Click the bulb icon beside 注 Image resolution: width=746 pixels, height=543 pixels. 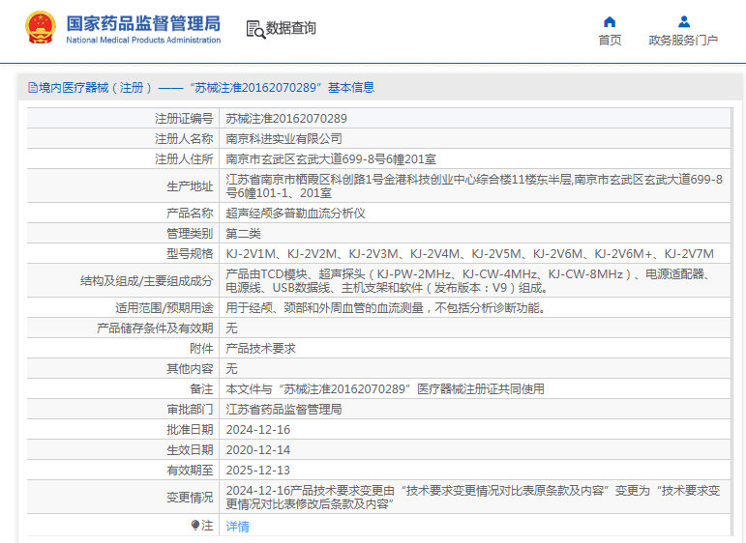point(195,525)
